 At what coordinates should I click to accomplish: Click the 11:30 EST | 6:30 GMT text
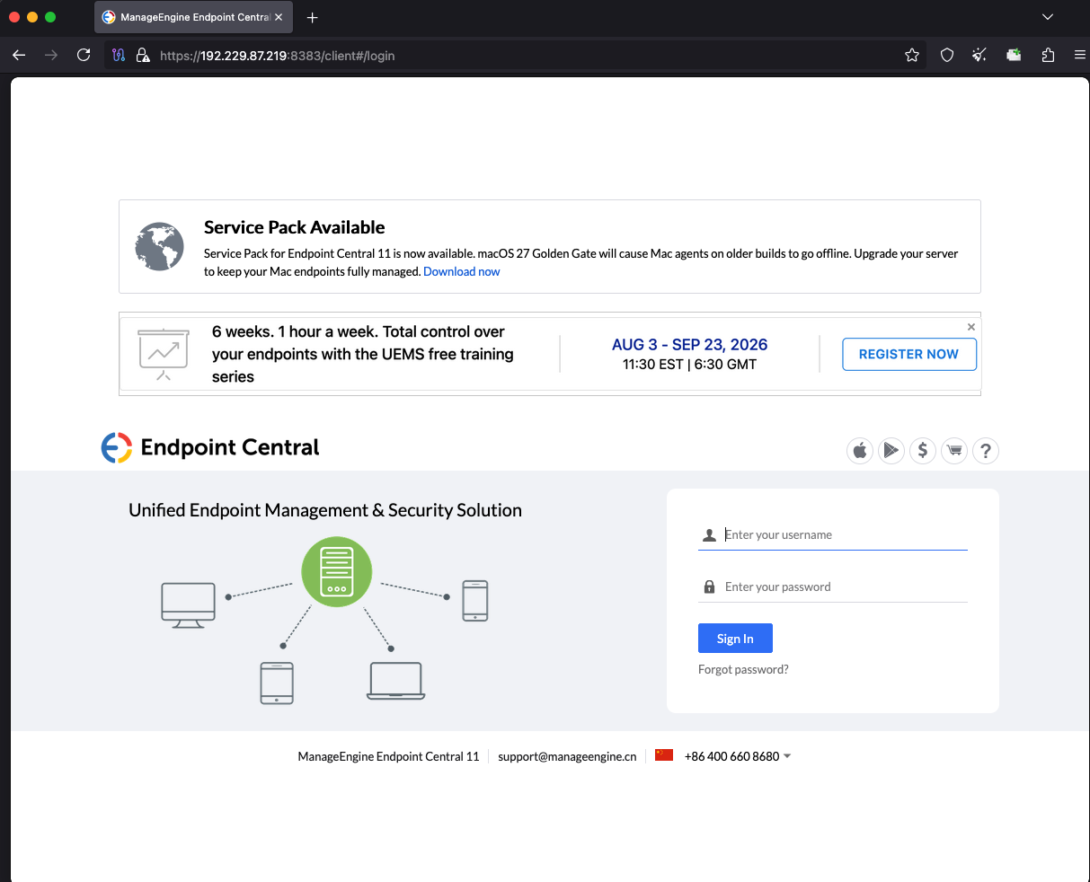[x=690, y=365]
